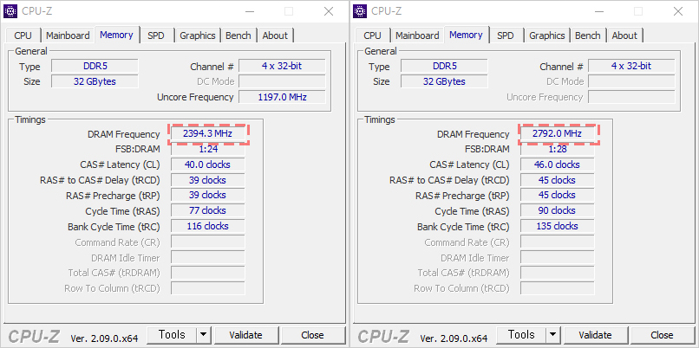Expand Tools dropdown arrow in right window
Viewport: 699px width, 348px height.
click(x=552, y=335)
